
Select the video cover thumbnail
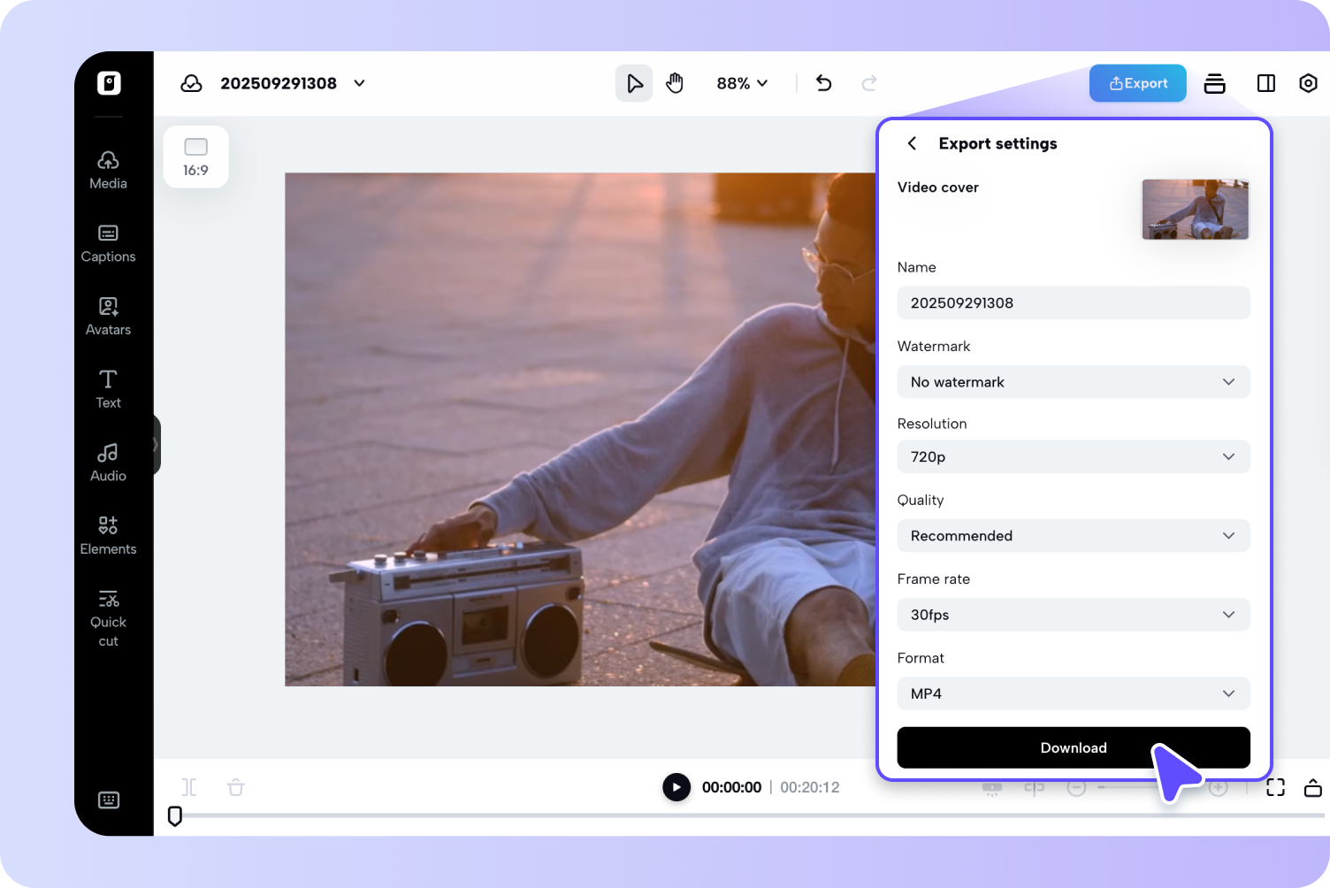[1196, 210]
